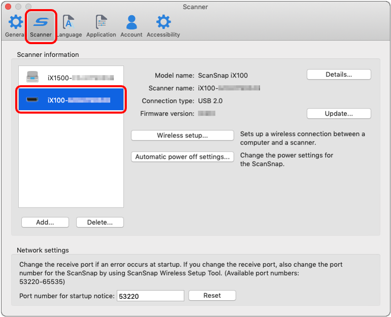The image size is (391, 317).
Task: Open Automatic power off settings...
Action: coord(182,157)
